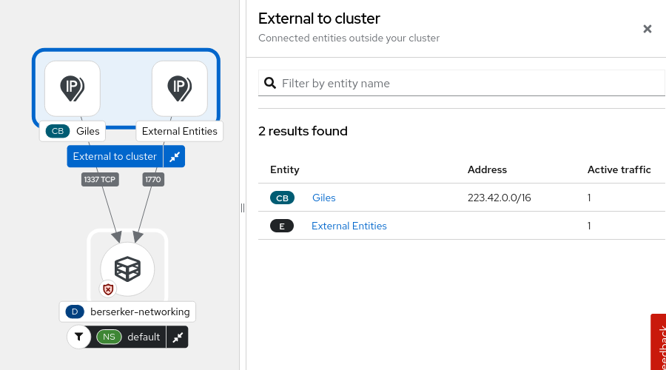Open the Giles entity link
This screenshot has height=370, width=666.
point(324,198)
